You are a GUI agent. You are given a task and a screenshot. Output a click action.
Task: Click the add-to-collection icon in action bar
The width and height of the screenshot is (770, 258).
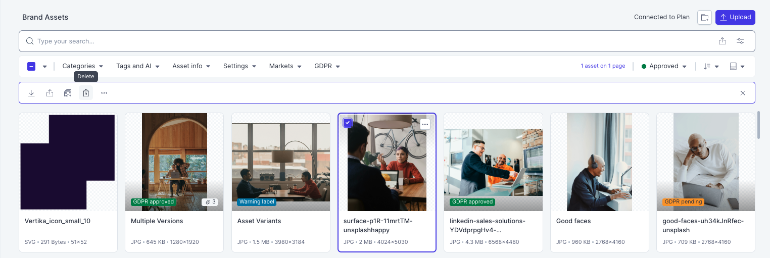click(68, 93)
